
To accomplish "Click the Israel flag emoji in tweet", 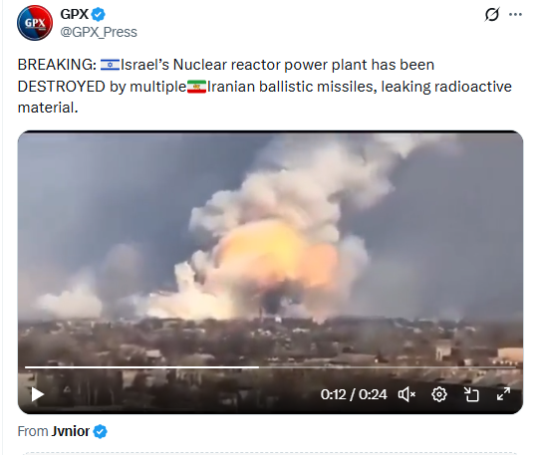I will 110,65.
